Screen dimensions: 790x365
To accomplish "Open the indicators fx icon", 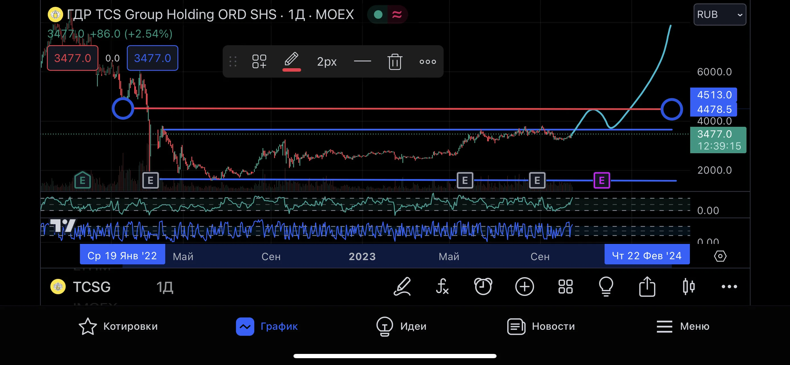I will (442, 287).
